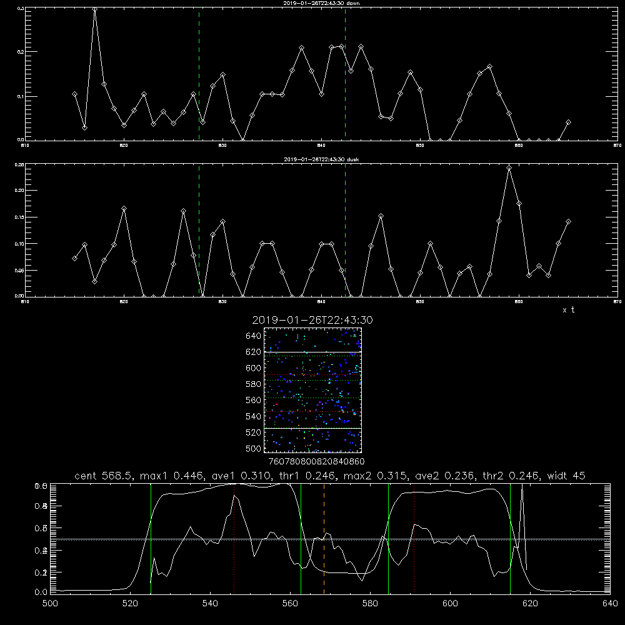Click the '620' x-axis label of bottom plot
This screenshot has height=625, width=625.
pyautogui.click(x=530, y=604)
